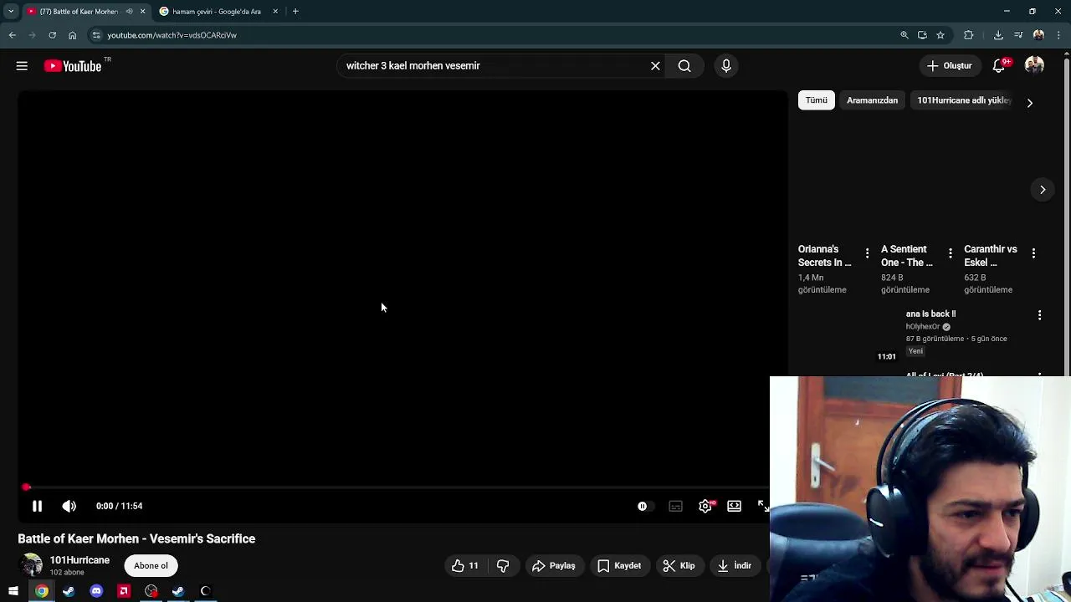Select the Tümü filter chip
The width and height of the screenshot is (1071, 602).
[x=817, y=100]
